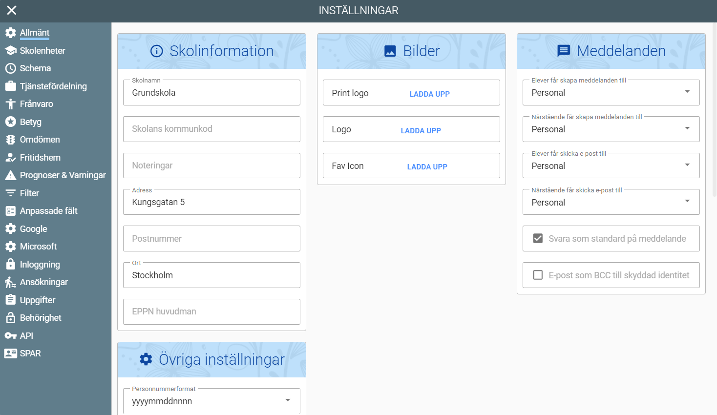The height and width of the screenshot is (415, 717).
Task: Upload a Fav Icon image
Action: [x=427, y=166]
